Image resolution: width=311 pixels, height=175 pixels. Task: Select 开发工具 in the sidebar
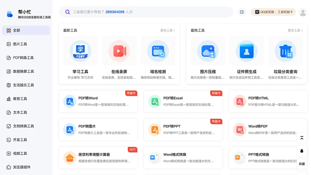point(26,140)
